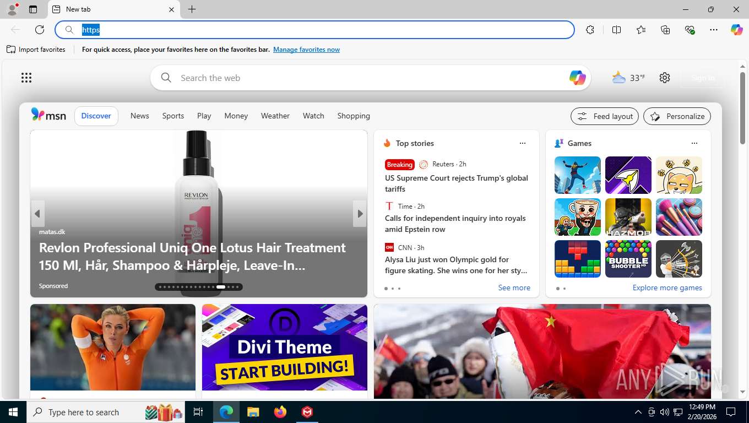Click Explore more games link
Viewport: 749px width, 423px height.
coord(667,288)
